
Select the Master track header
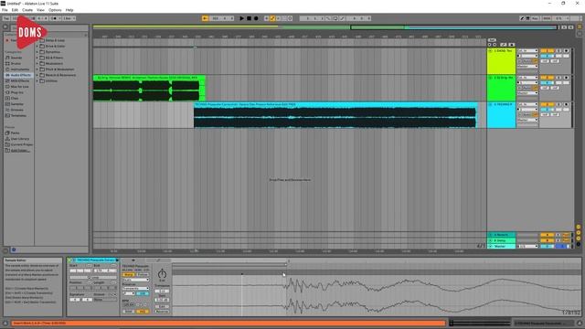(502, 246)
